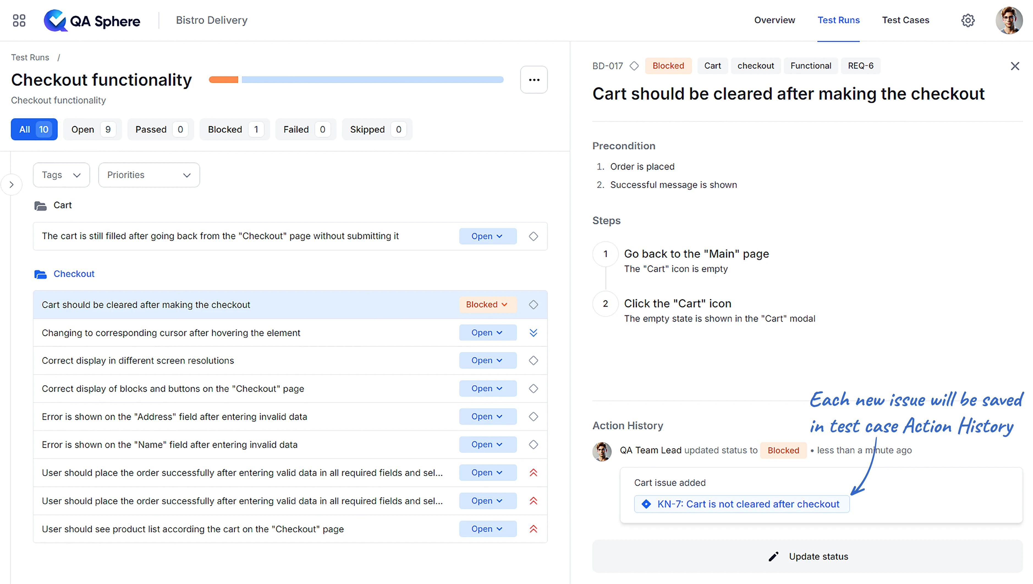Click the pencil icon beside Update status
This screenshot has width=1033, height=584.
tap(773, 556)
